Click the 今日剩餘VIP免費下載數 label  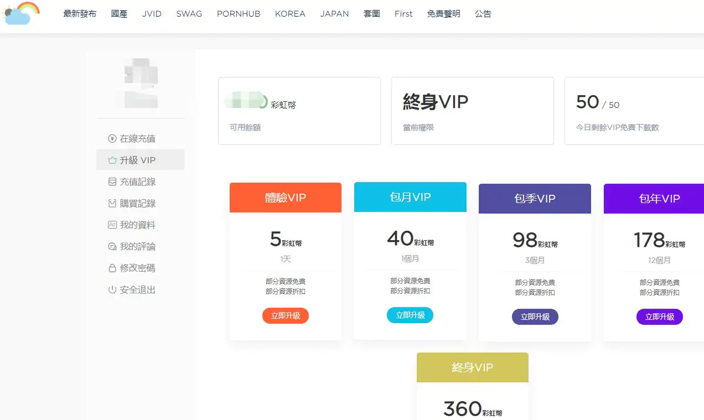[x=618, y=128]
